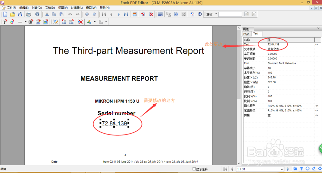
Task: Click the insert image icon
Action: tap(46, 22)
